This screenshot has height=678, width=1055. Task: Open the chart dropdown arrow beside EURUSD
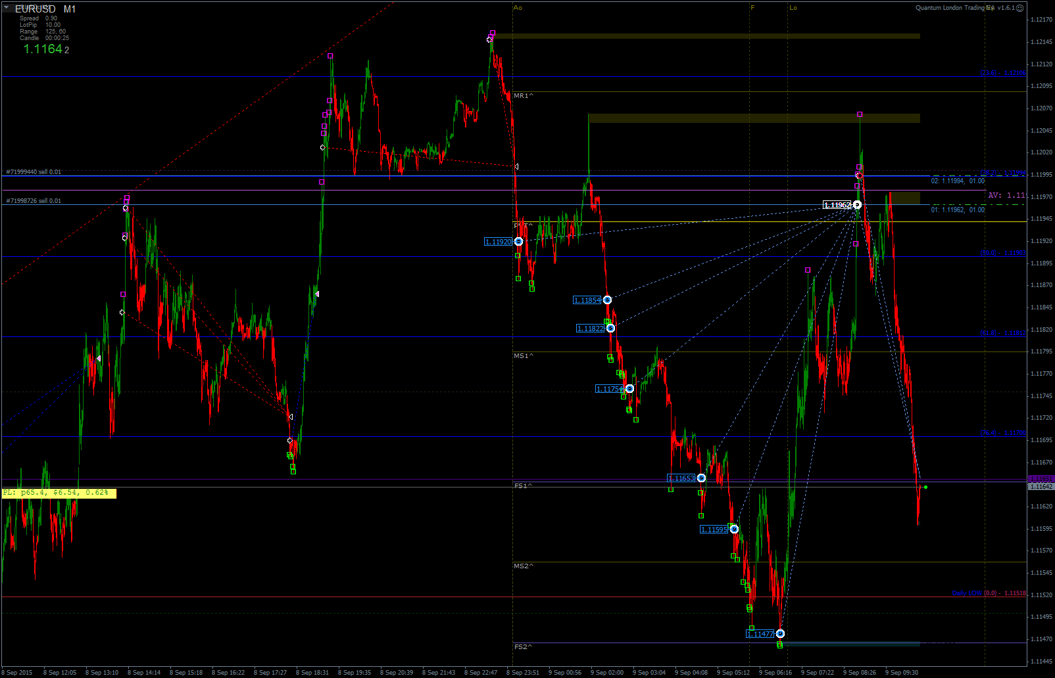(x=6, y=8)
